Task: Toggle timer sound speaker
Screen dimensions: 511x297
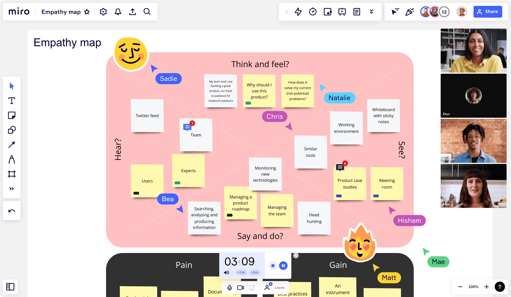Action: (226, 272)
